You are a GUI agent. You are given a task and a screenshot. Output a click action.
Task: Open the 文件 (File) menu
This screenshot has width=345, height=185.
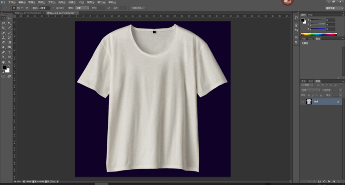pos(12,2)
